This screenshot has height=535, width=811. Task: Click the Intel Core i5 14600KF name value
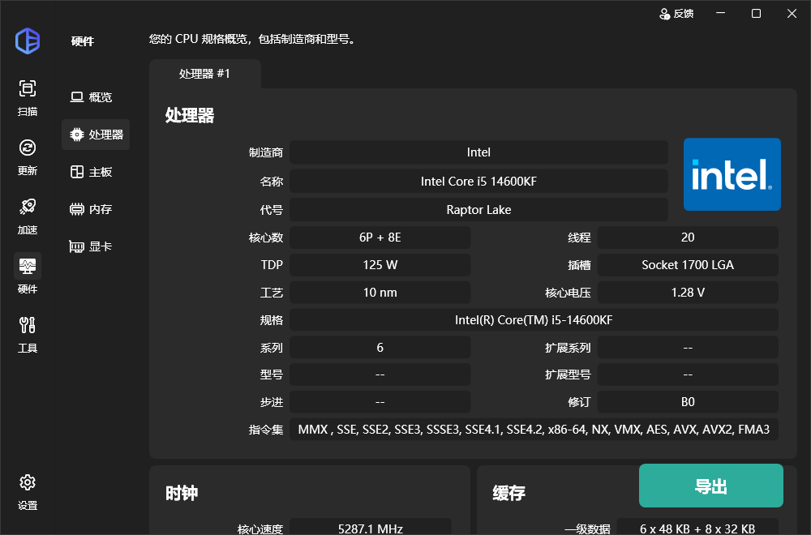478,182
